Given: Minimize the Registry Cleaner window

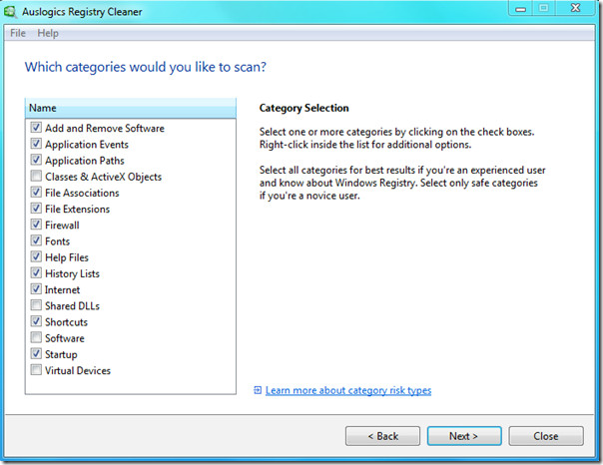Looking at the screenshot, I should (x=521, y=8).
